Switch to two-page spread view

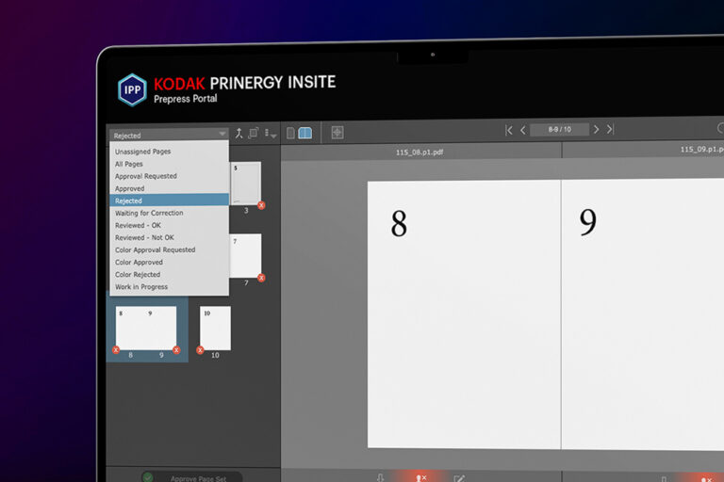(x=305, y=134)
